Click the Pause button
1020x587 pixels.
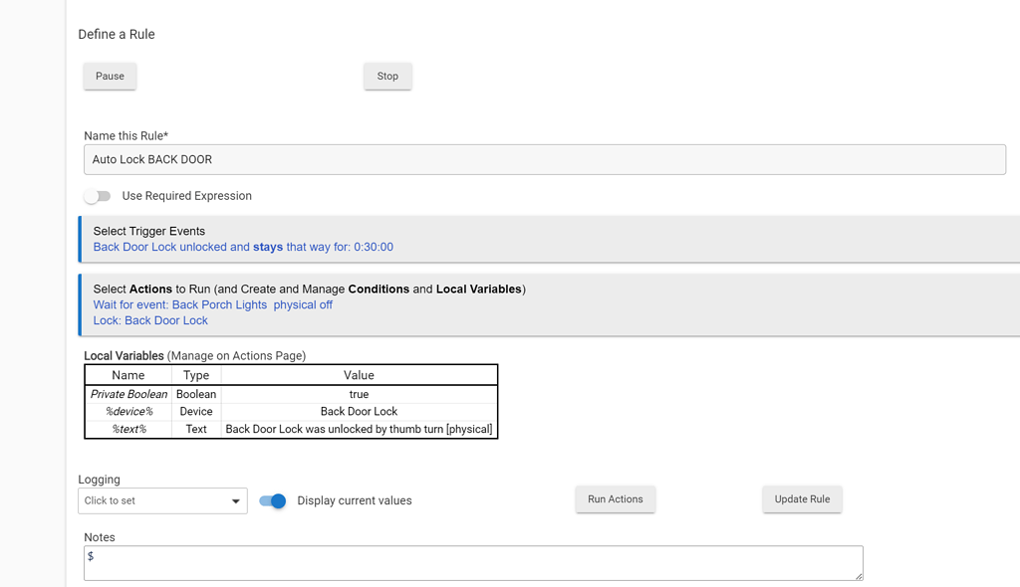(x=110, y=77)
